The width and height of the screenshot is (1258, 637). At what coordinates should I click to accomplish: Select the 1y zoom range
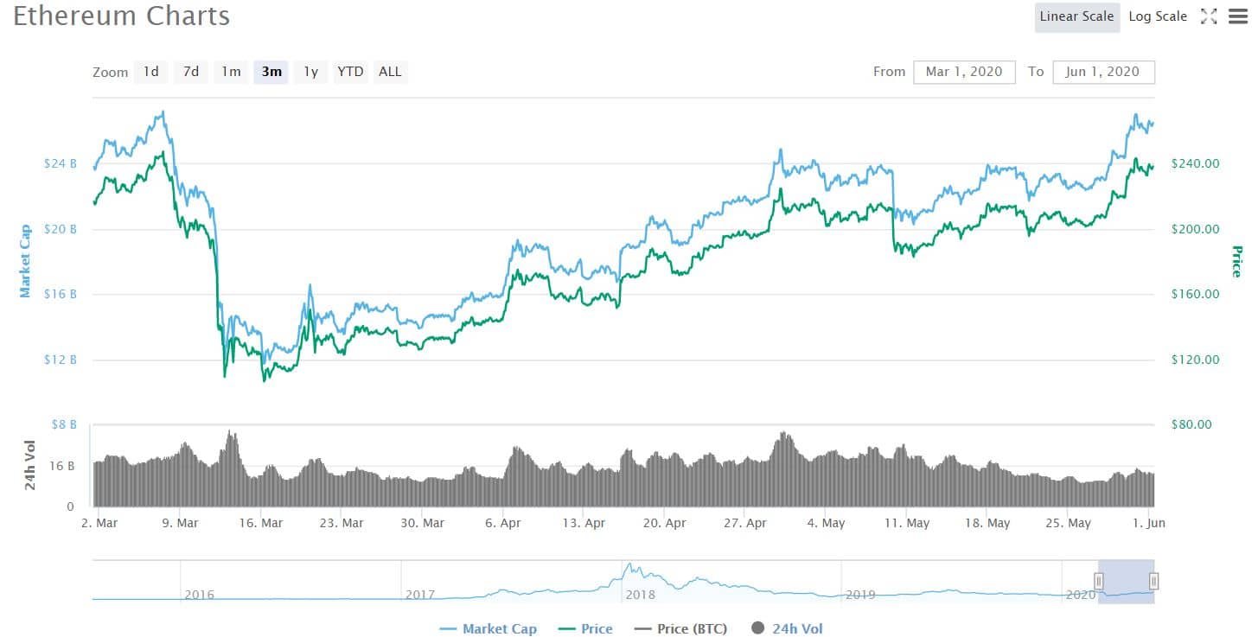tap(310, 72)
